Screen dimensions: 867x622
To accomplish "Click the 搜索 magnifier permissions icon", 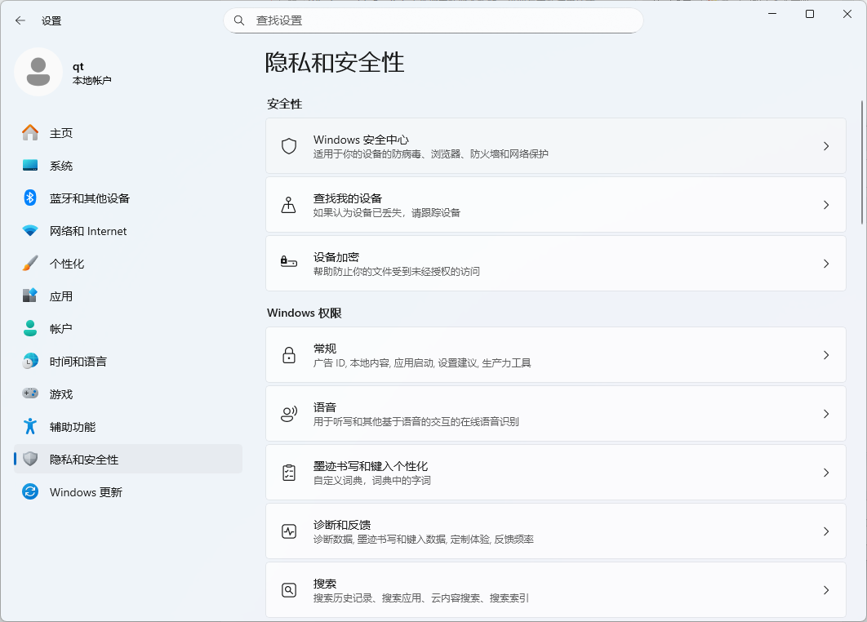I will 288,590.
